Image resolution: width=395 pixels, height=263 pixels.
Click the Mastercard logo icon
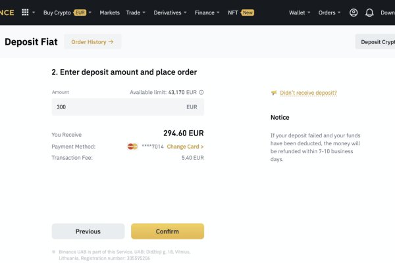133,147
